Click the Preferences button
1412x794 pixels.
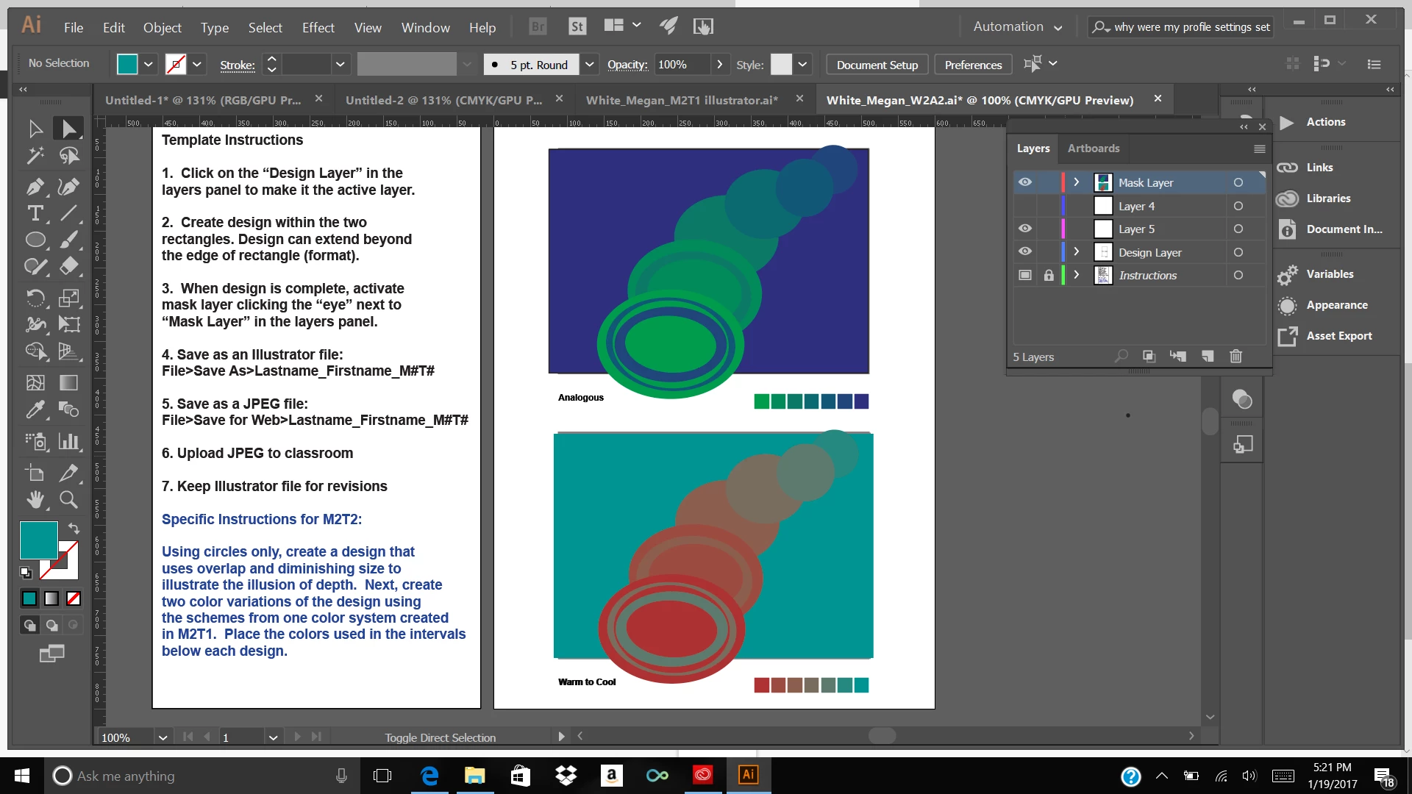tap(972, 65)
